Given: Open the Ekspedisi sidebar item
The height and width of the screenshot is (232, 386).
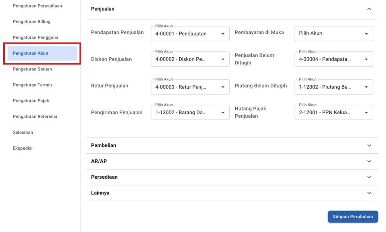Looking at the screenshot, I should 23,148.
